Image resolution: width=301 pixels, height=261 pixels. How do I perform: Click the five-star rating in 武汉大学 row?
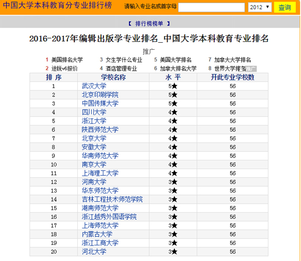[x=172, y=86]
